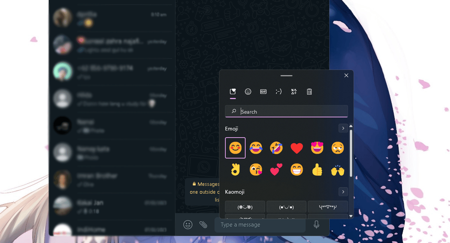
Task: Open the GIF tab in emoji panel
Action: click(x=263, y=92)
